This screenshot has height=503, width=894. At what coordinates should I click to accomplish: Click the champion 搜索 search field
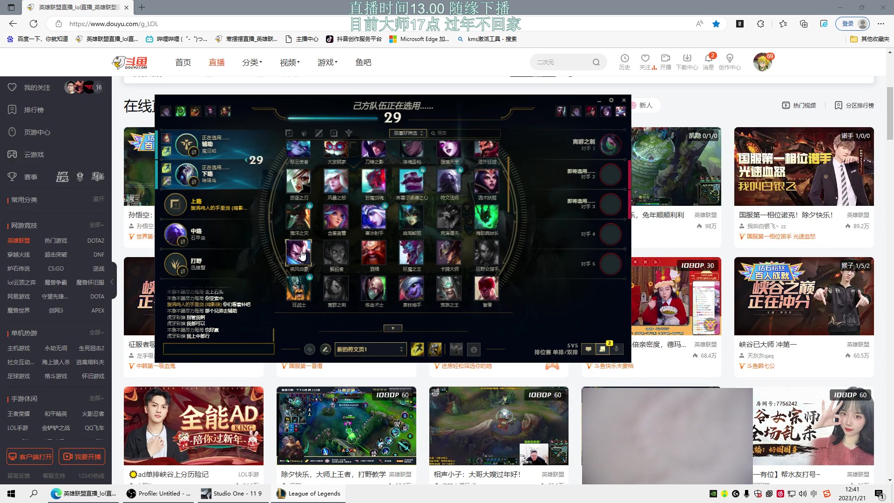pos(464,133)
